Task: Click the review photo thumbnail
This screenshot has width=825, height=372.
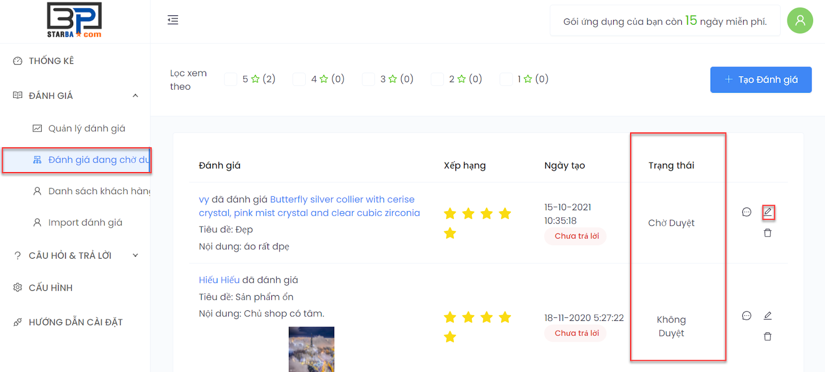Action: pyautogui.click(x=311, y=349)
